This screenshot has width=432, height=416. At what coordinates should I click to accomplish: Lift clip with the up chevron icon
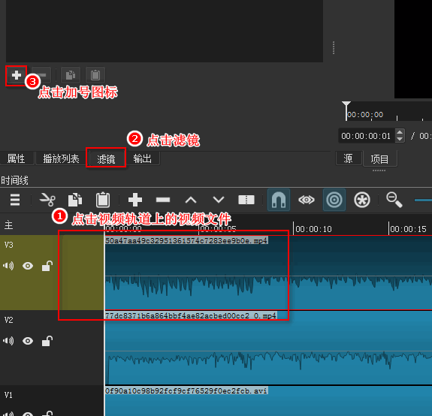point(191,200)
